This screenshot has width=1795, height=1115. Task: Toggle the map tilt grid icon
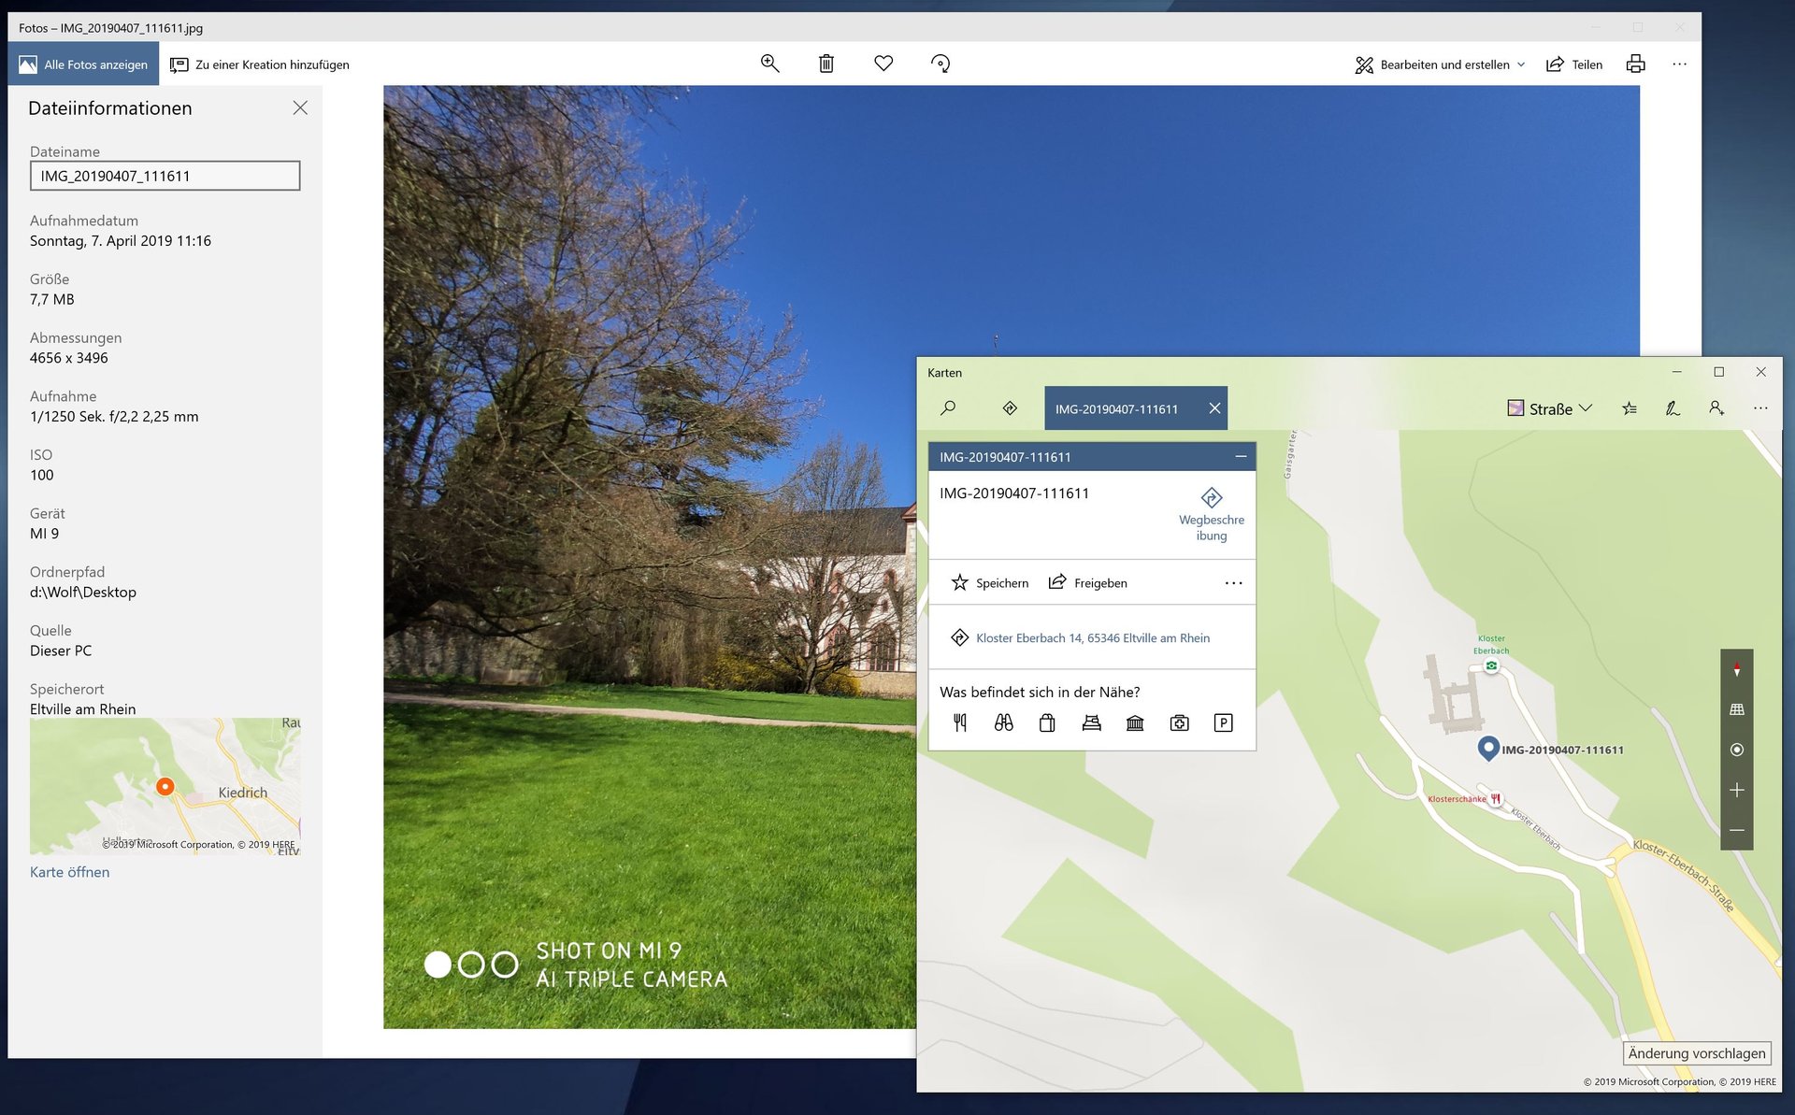point(1736,709)
